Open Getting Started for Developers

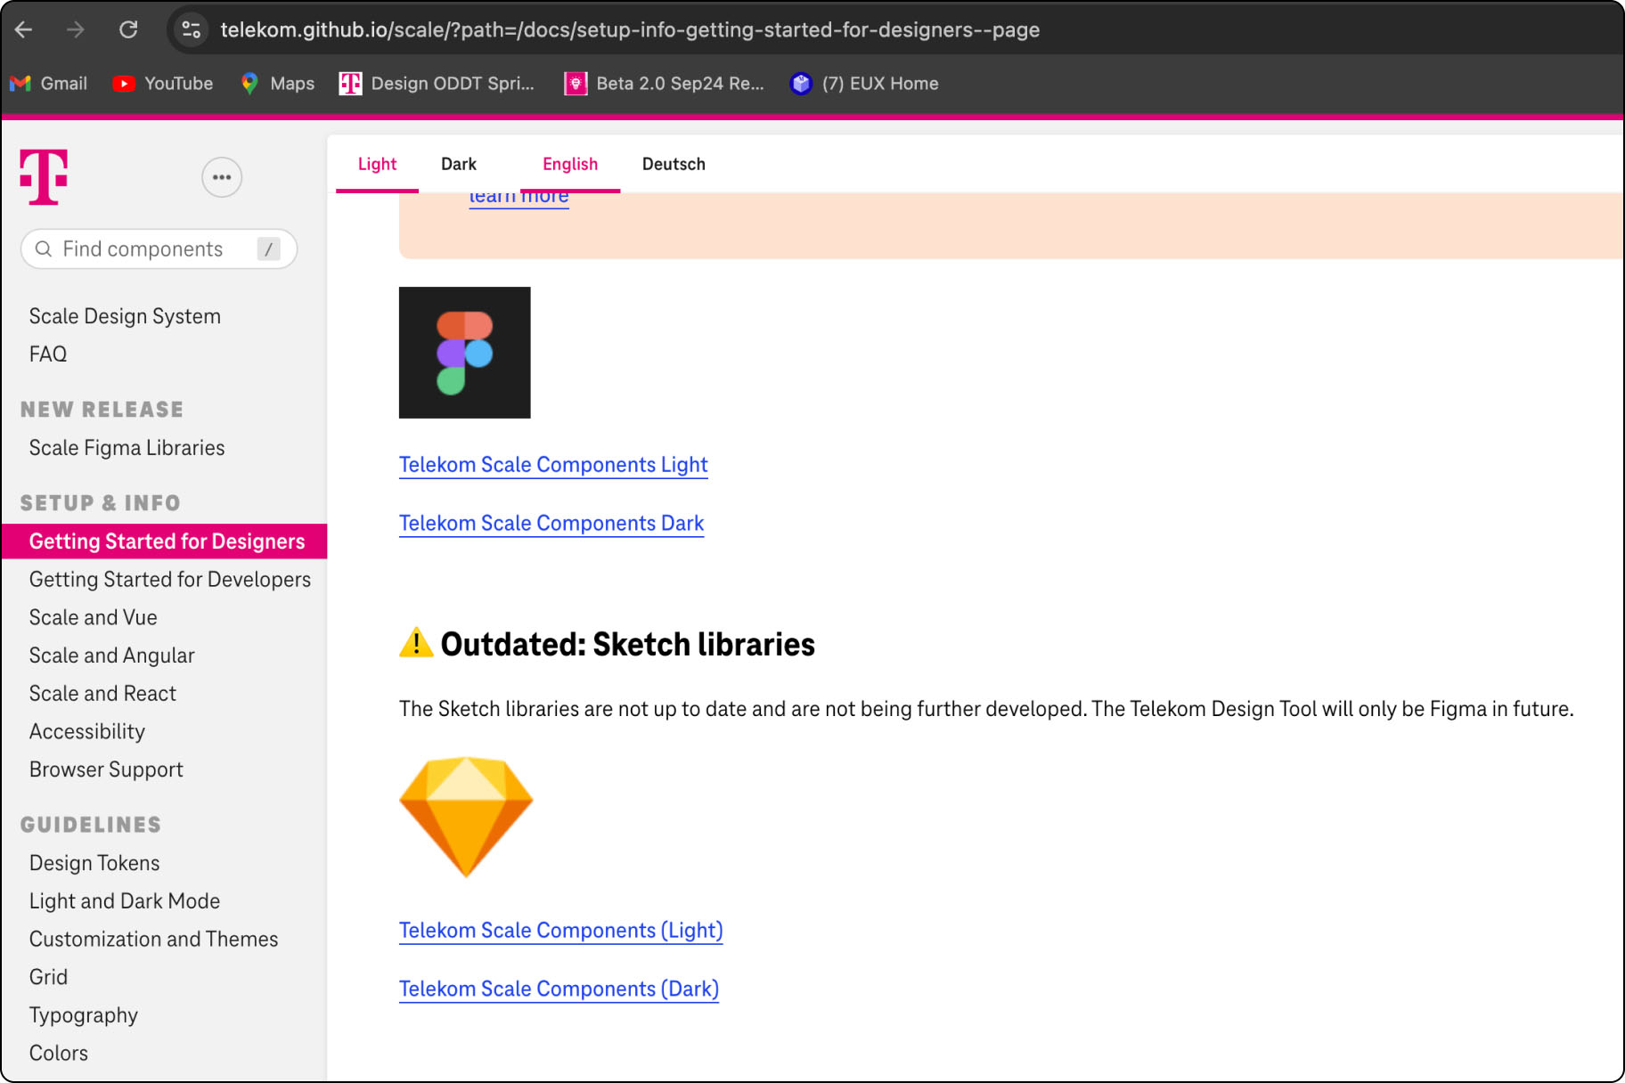[170, 580]
